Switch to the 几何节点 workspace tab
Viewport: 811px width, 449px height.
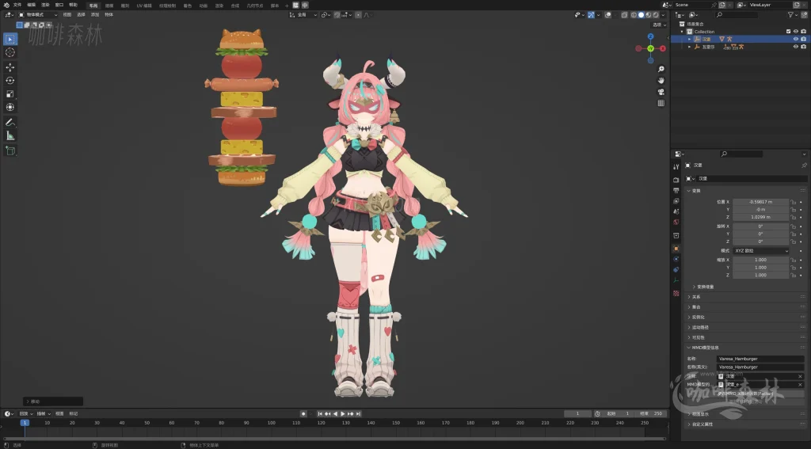pyautogui.click(x=254, y=6)
